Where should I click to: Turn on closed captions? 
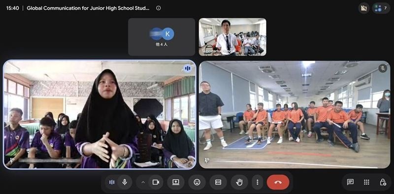[x=218, y=182]
